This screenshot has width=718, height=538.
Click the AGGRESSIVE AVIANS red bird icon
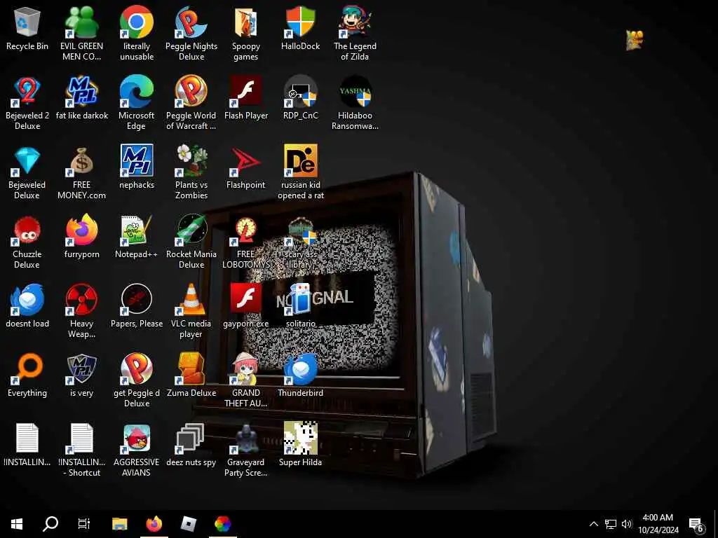point(137,439)
